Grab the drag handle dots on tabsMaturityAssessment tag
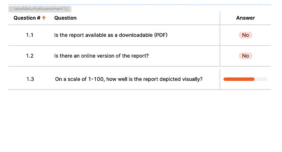The width and height of the screenshot is (282, 152). click(11, 9)
